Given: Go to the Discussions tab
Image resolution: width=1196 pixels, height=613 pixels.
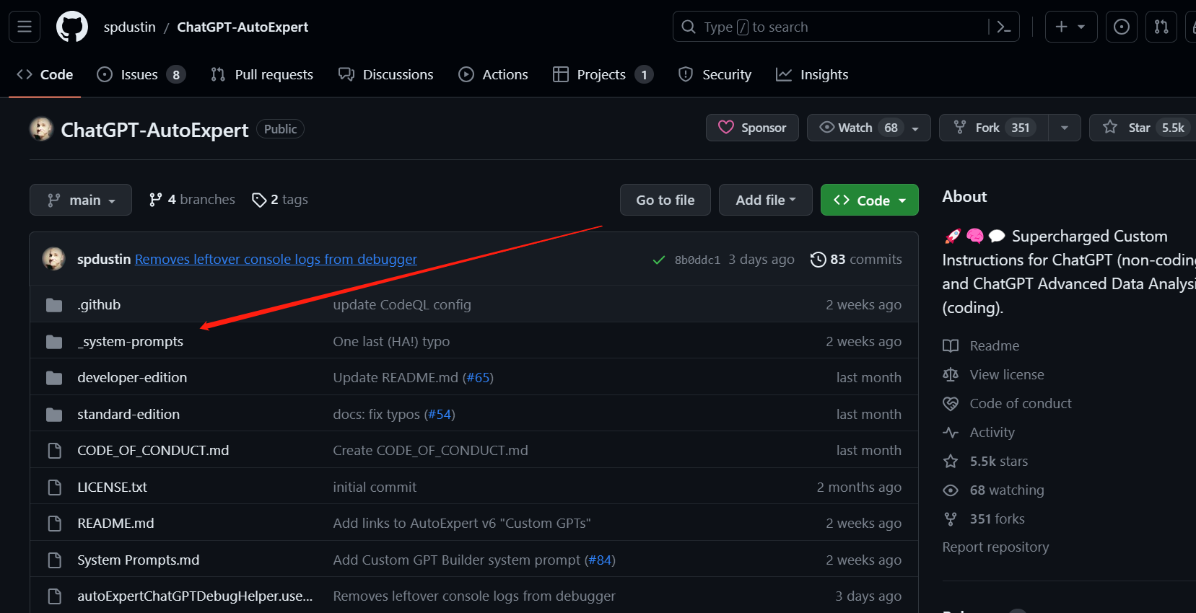Looking at the screenshot, I should point(386,74).
